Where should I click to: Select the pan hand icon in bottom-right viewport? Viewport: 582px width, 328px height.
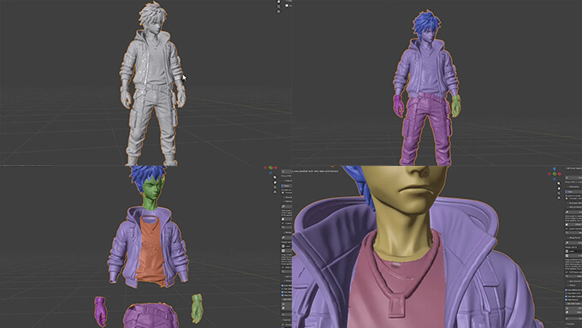[559, 188]
